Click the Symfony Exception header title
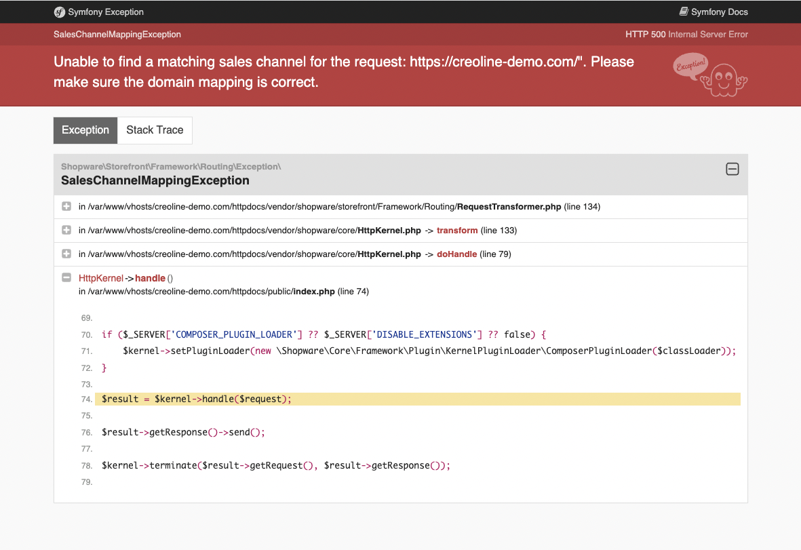Image resolution: width=801 pixels, height=550 pixels. click(x=106, y=12)
